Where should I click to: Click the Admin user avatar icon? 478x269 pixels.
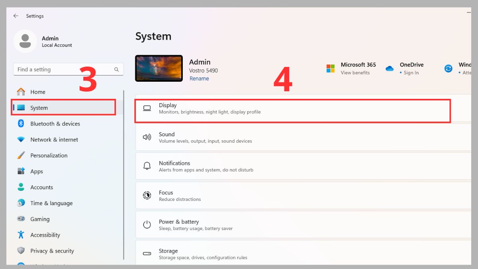point(25,41)
